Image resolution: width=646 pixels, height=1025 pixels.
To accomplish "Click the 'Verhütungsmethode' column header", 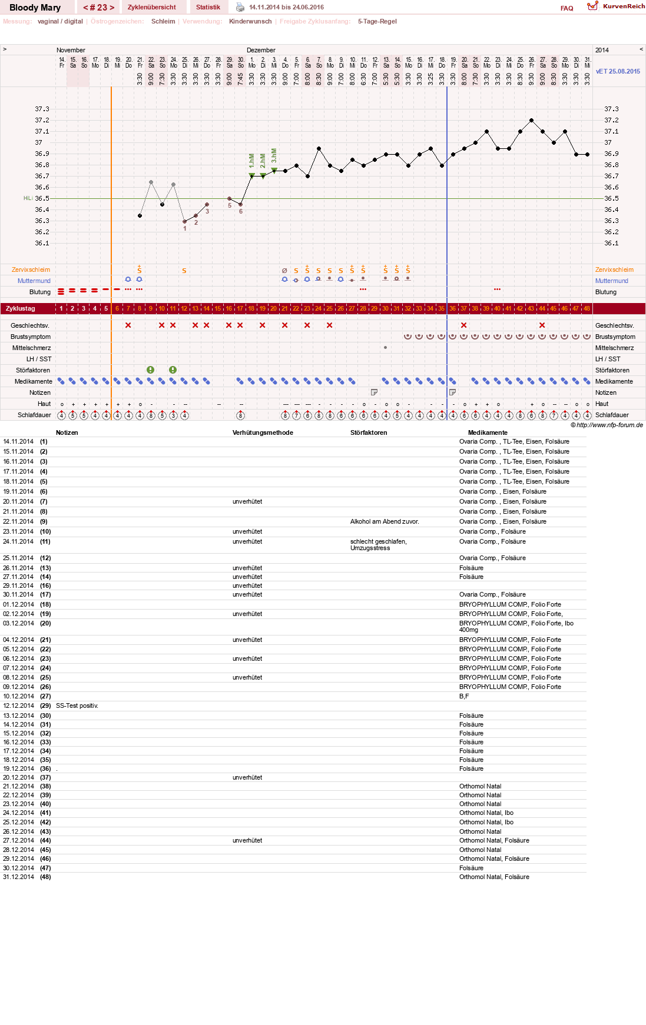I will (x=263, y=432).
